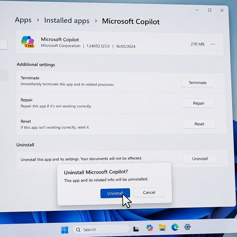The width and height of the screenshot is (237, 237).
Task: Click the Terminate button
Action: pyautogui.click(x=197, y=83)
